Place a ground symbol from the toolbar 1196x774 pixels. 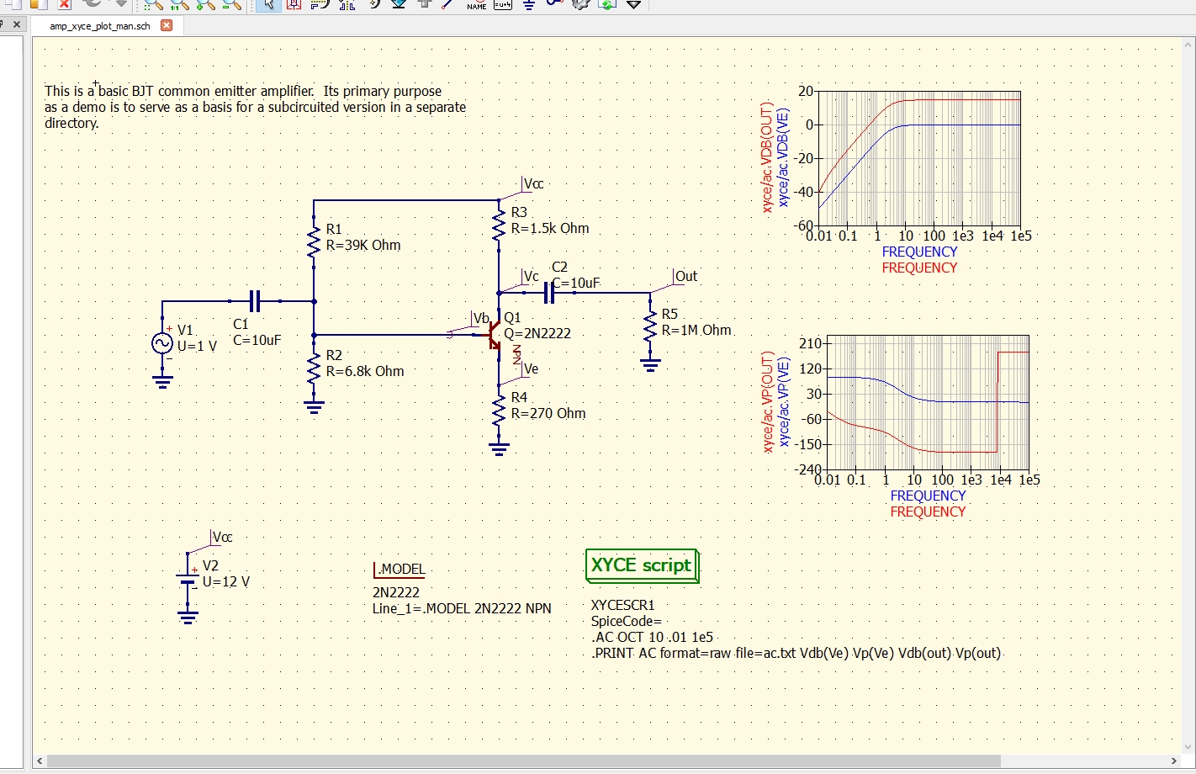pos(529,6)
